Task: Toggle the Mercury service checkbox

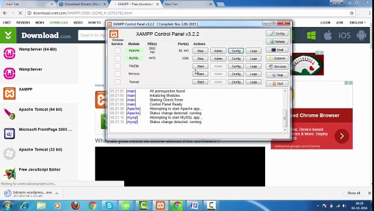Action: point(118,74)
